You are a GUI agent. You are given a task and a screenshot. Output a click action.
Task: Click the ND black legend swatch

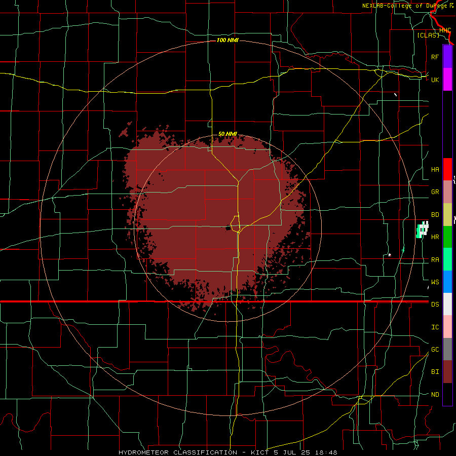(447, 394)
